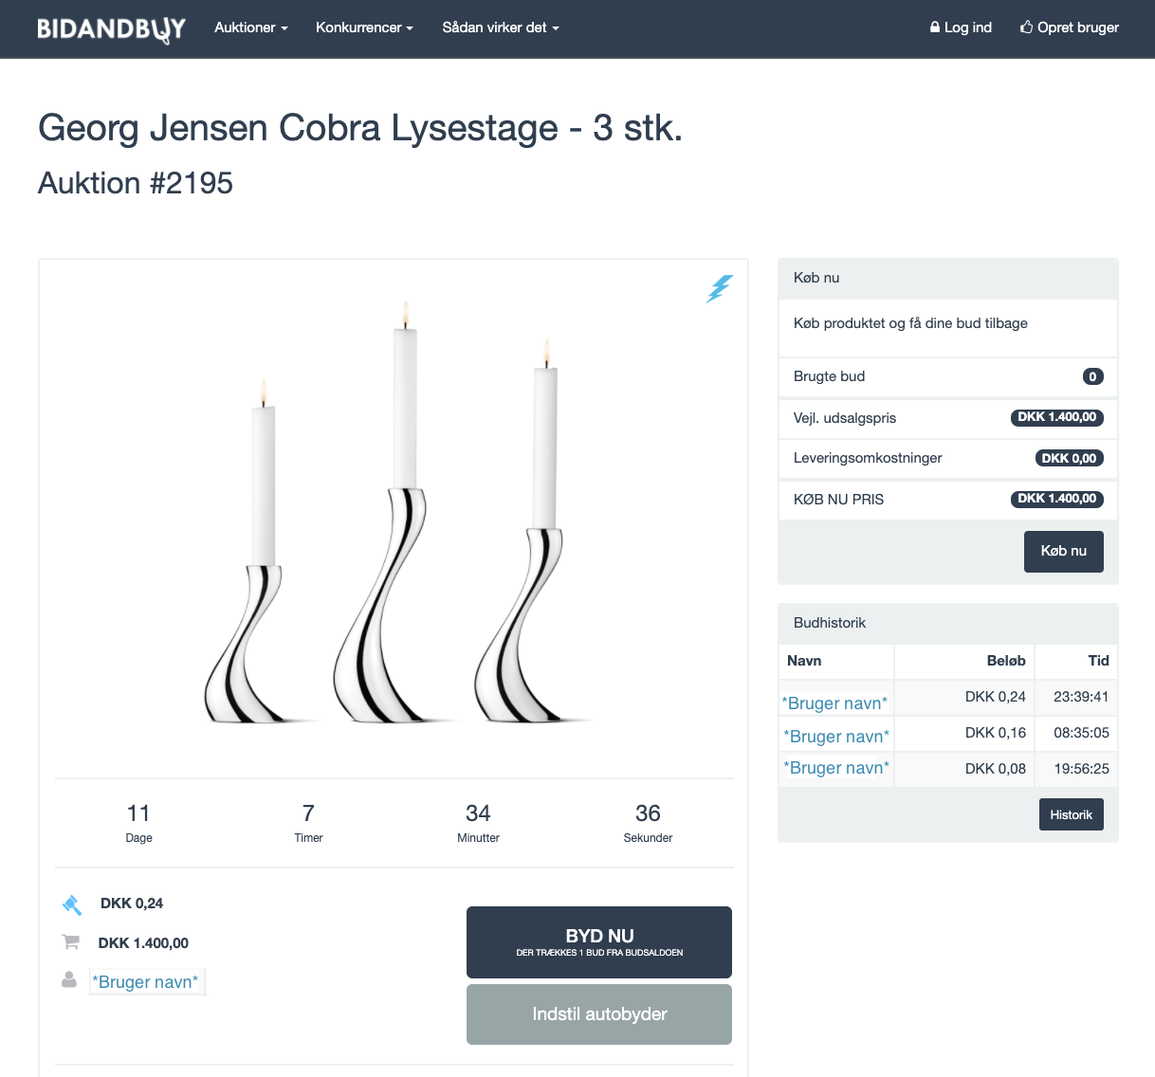Click the auction gavel icon
Screen dimensions: 1155x1077
pos(72,904)
